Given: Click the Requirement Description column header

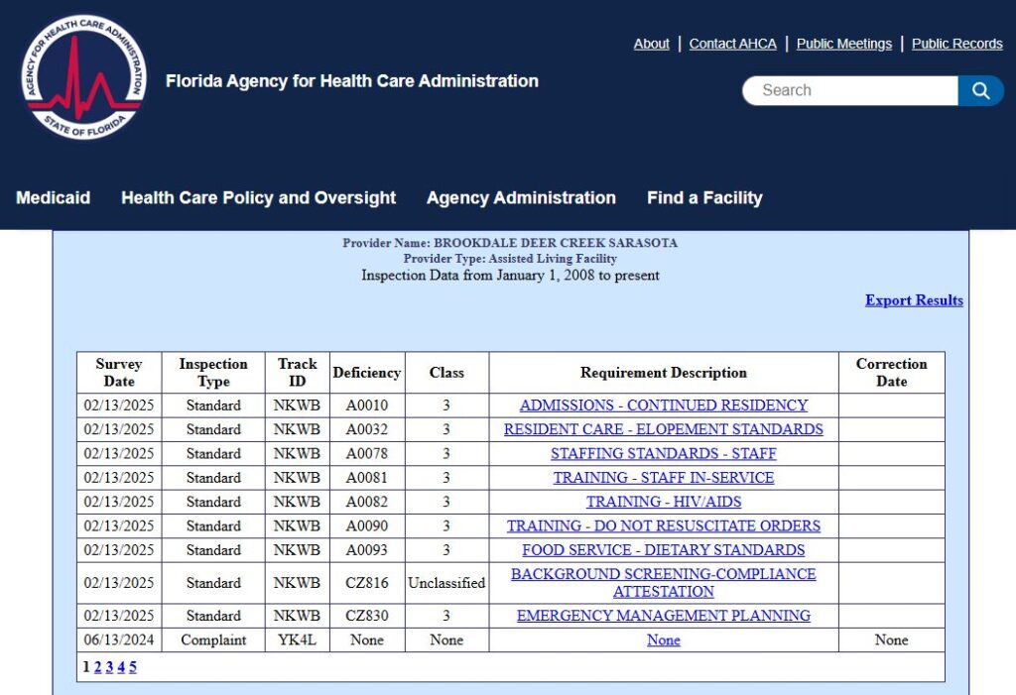Looking at the screenshot, I should 664,373.
